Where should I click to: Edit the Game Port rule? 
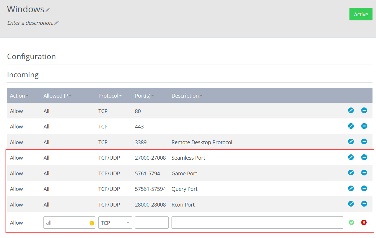pos(351,173)
